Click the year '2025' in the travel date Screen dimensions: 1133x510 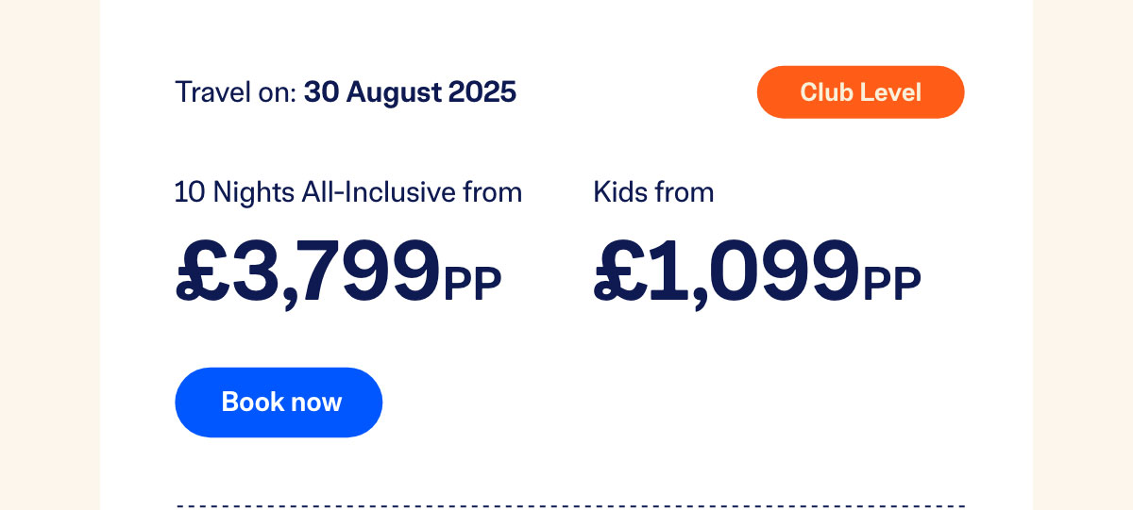482,92
